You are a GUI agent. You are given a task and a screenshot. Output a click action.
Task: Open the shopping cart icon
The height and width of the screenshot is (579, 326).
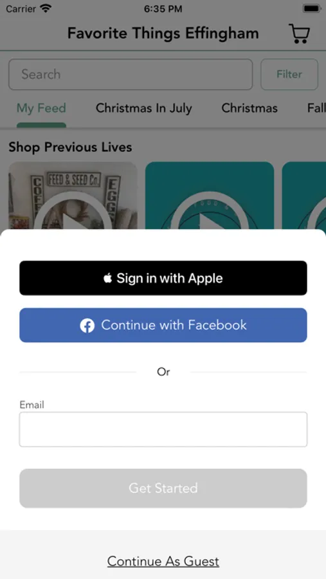pos(299,33)
